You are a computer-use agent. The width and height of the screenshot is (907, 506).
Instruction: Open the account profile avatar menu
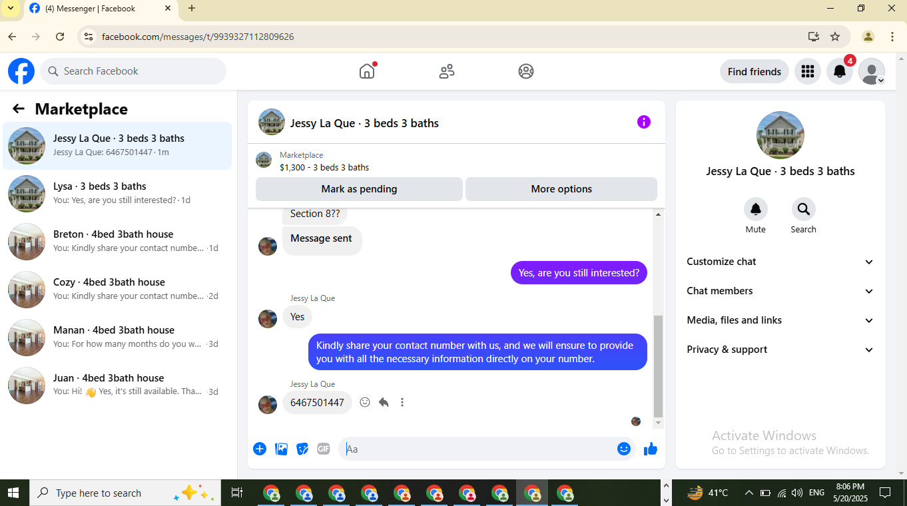coord(872,71)
